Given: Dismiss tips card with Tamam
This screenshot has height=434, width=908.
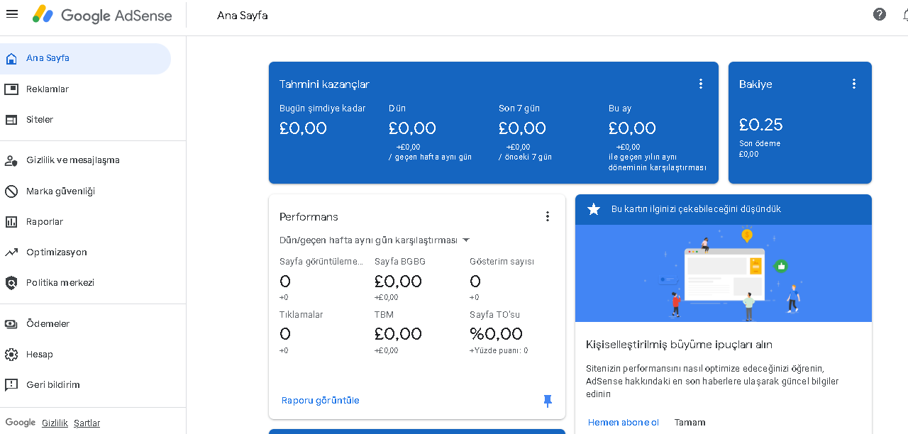Looking at the screenshot, I should (690, 423).
